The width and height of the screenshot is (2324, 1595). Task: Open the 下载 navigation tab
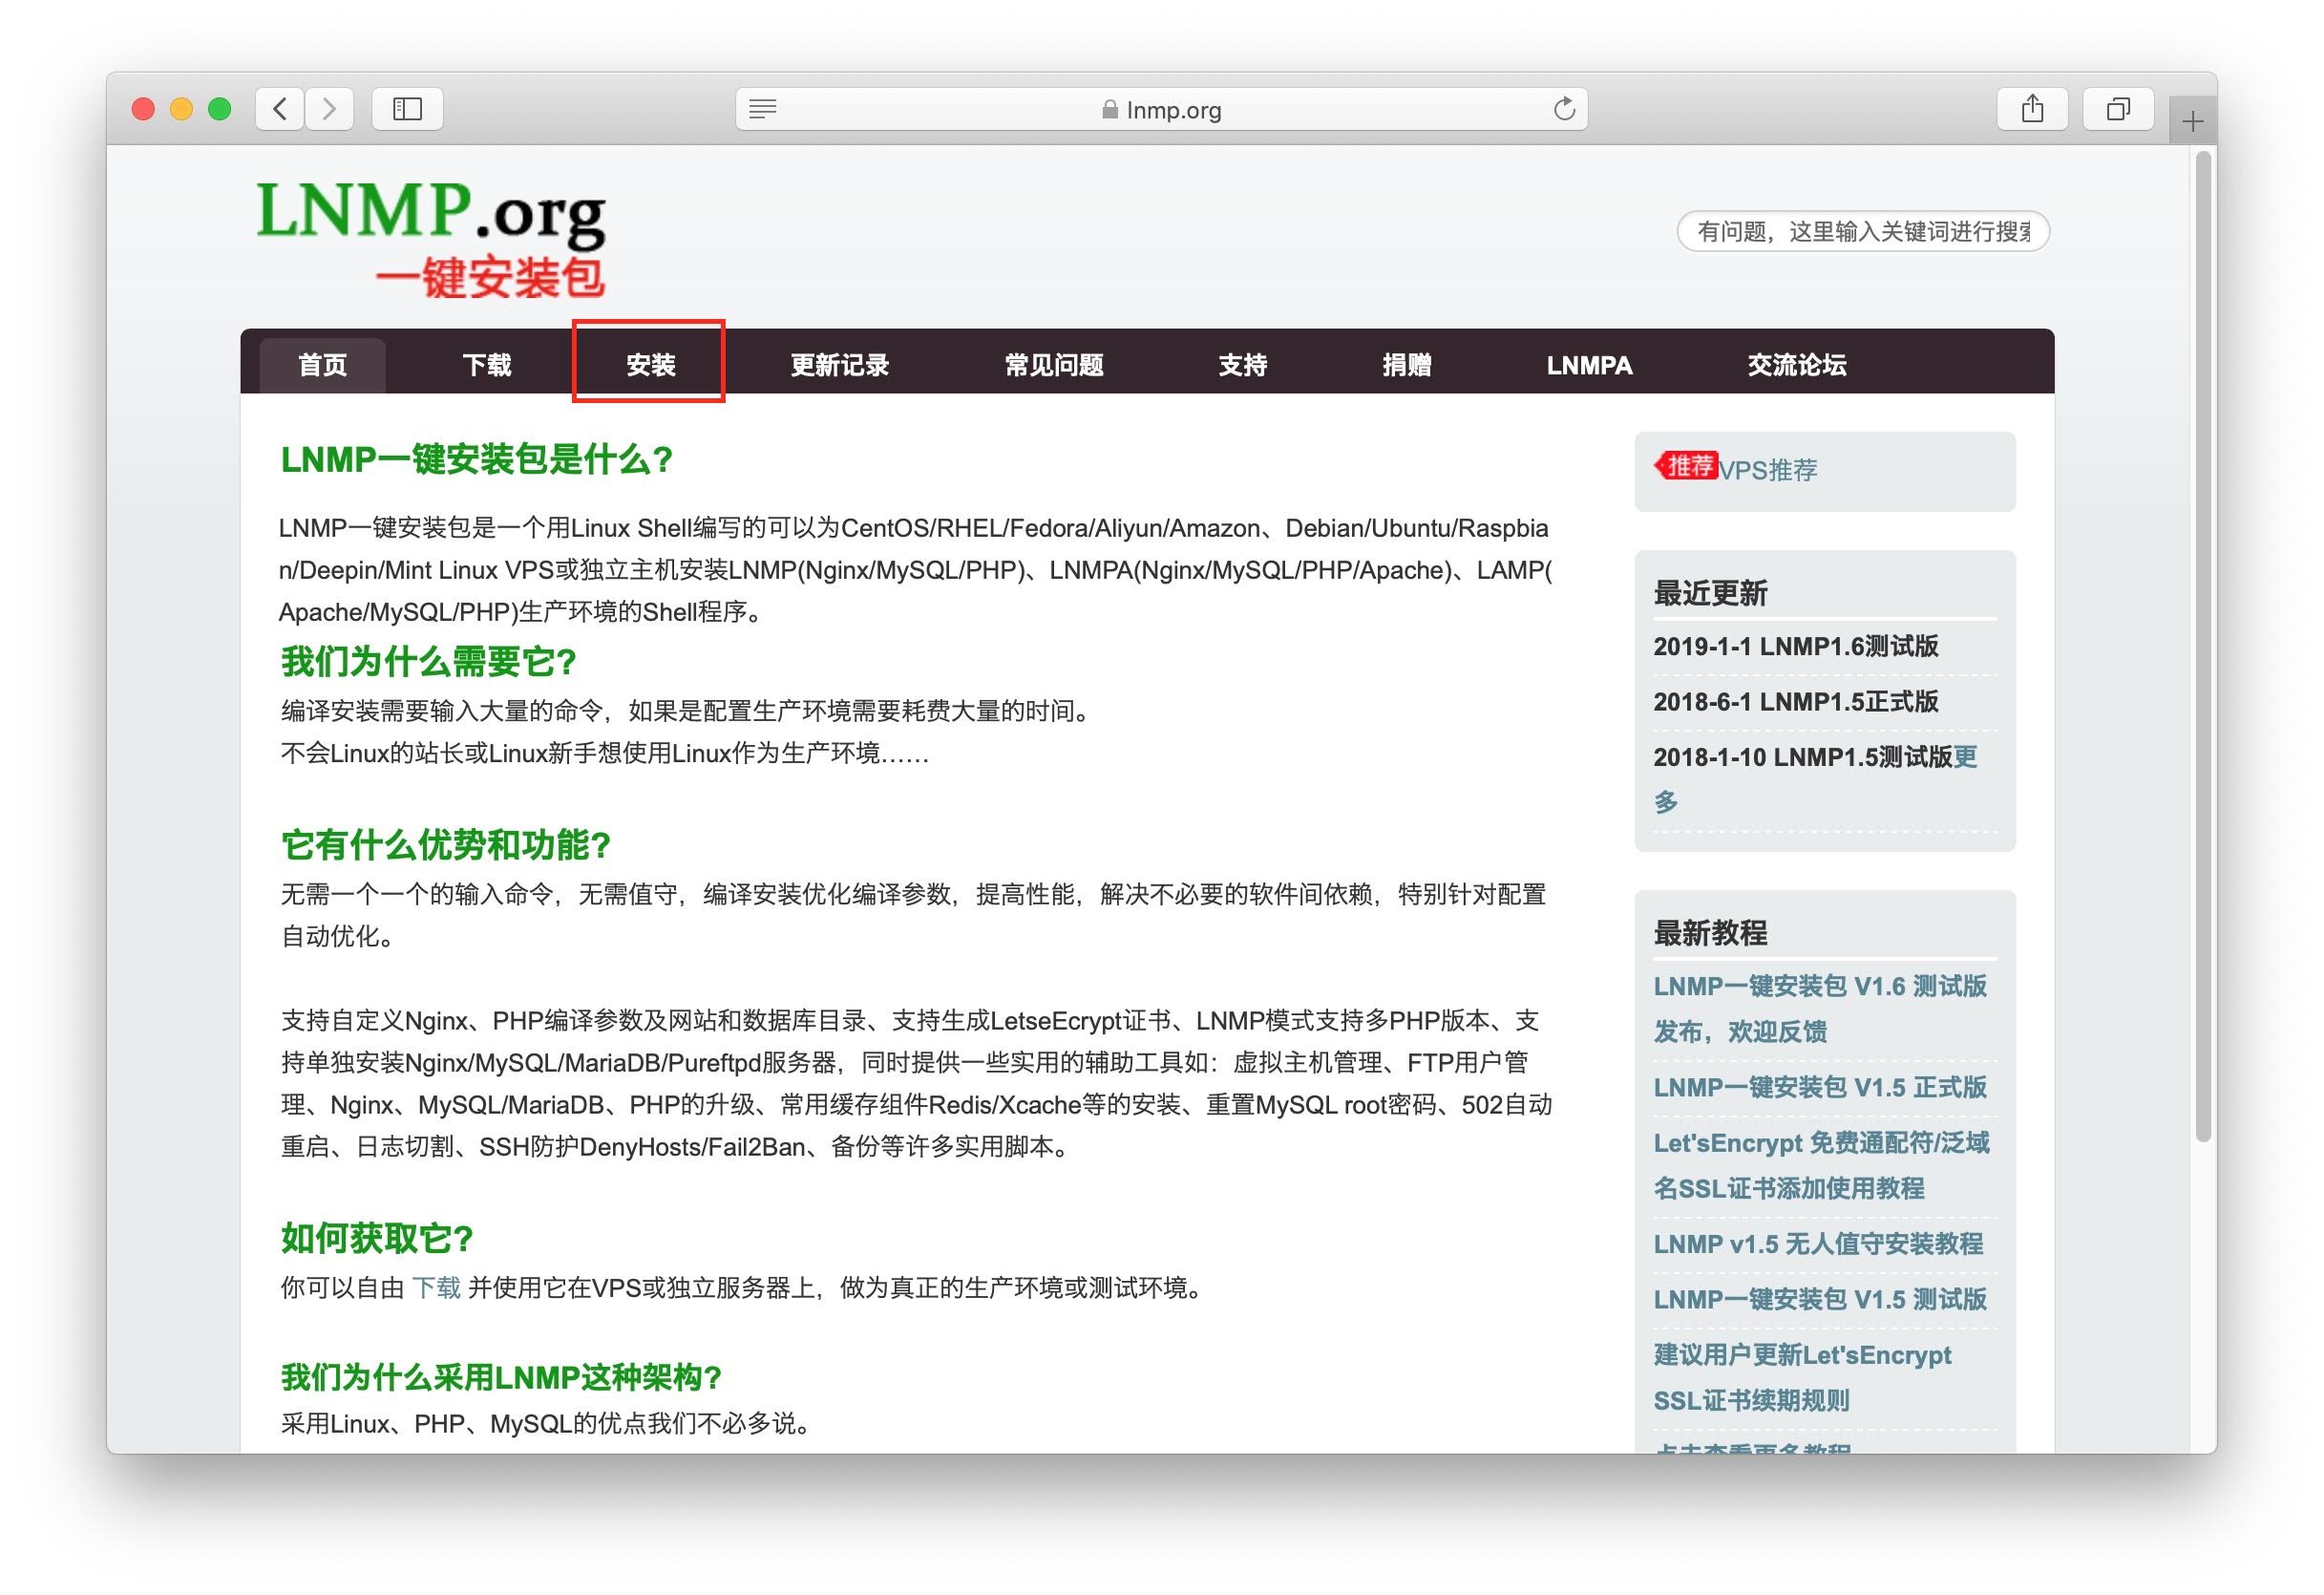click(487, 365)
